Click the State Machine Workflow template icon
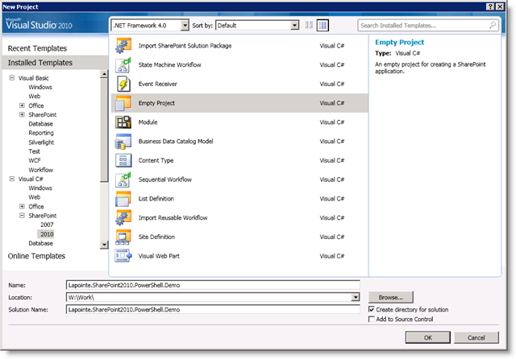The image size is (516, 359). [123, 64]
